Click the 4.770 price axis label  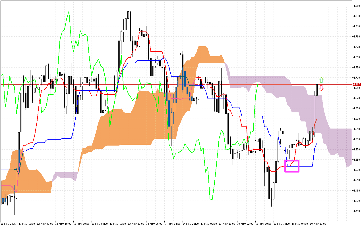(x=356, y=47)
